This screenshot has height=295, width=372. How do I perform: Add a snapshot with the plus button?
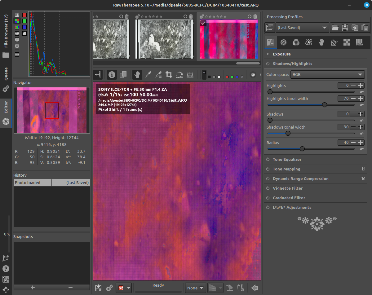tap(33, 287)
